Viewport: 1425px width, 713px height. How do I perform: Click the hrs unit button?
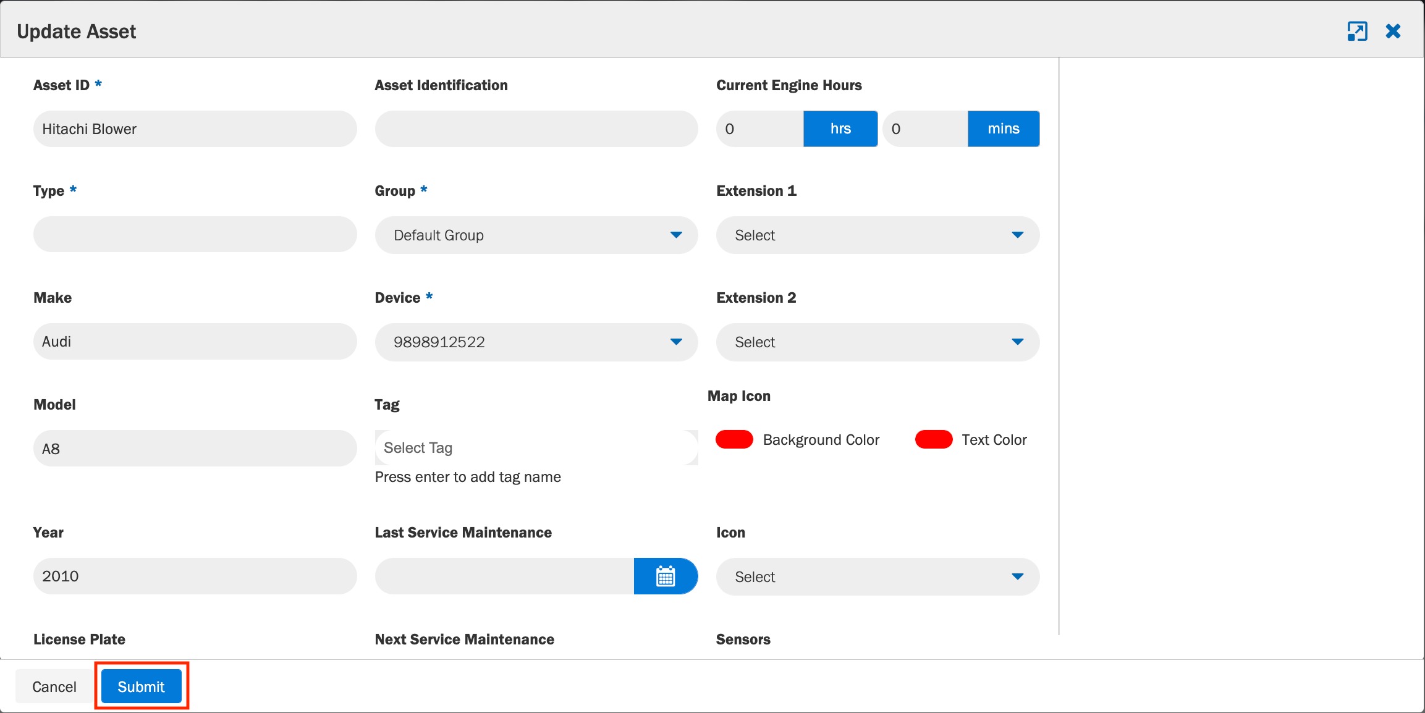click(x=840, y=129)
